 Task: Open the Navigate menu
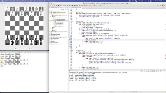click(30, 1)
